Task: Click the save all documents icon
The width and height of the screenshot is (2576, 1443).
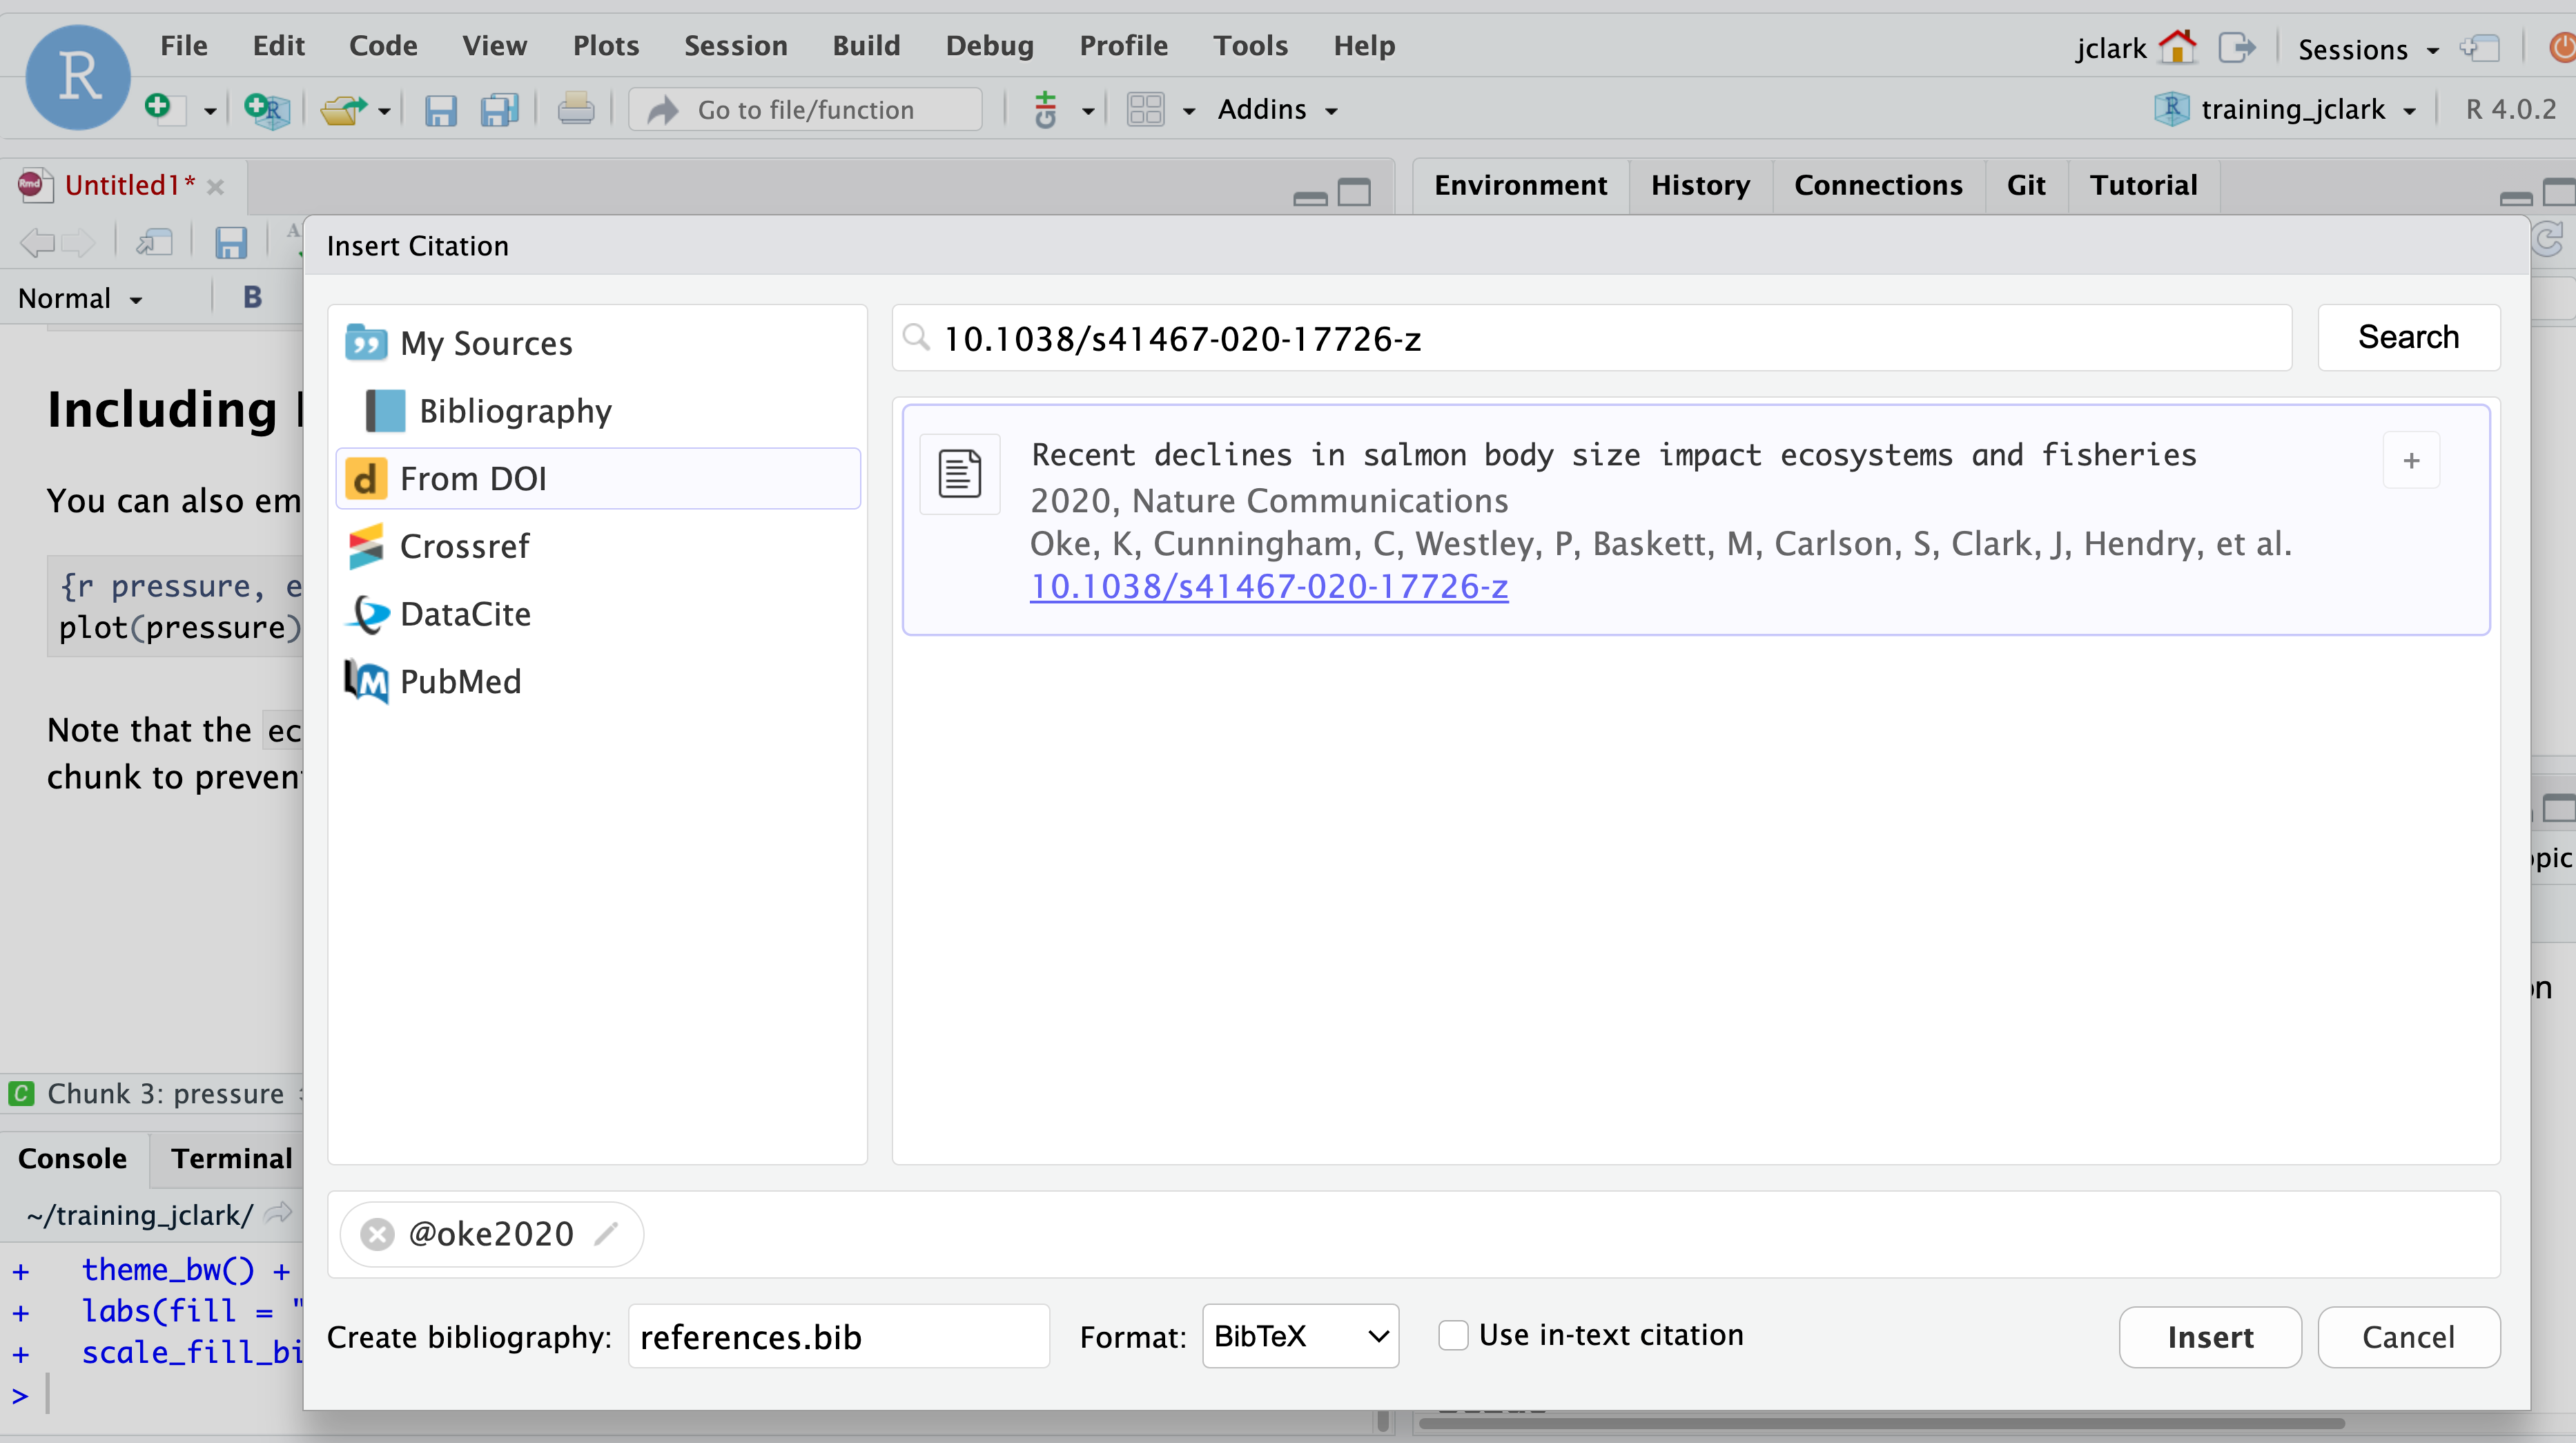Action: point(499,109)
